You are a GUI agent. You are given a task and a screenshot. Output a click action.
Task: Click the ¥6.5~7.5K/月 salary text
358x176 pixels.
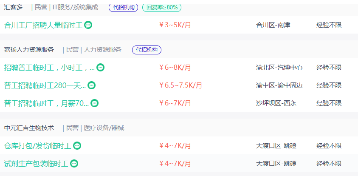180,85
